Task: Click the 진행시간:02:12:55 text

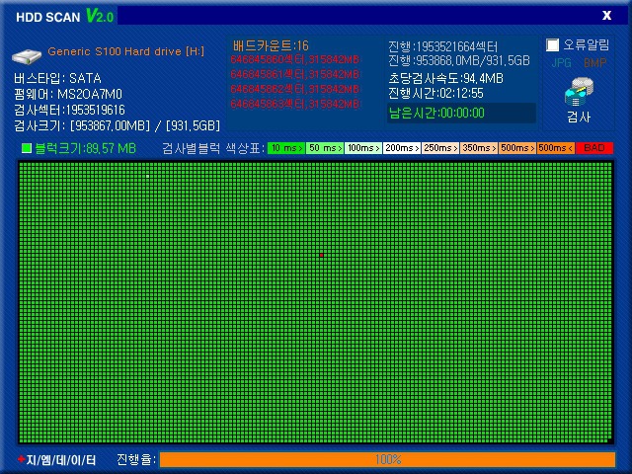Action: 435,94
